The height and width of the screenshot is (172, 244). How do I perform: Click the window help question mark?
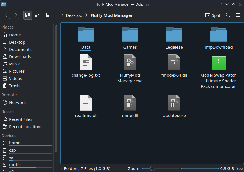(x=220, y=4)
